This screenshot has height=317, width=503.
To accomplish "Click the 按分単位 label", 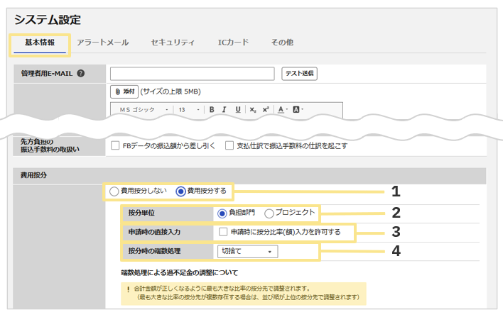I will click(141, 213).
